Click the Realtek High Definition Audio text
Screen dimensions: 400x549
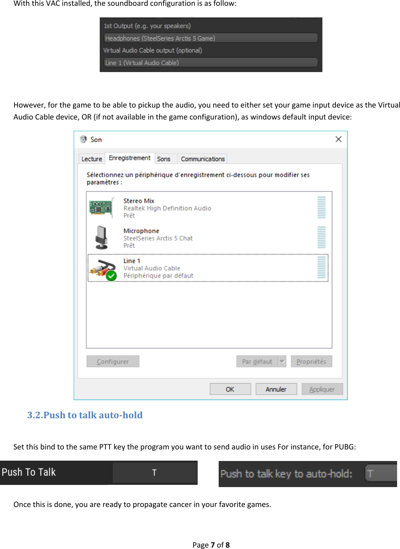[167, 208]
